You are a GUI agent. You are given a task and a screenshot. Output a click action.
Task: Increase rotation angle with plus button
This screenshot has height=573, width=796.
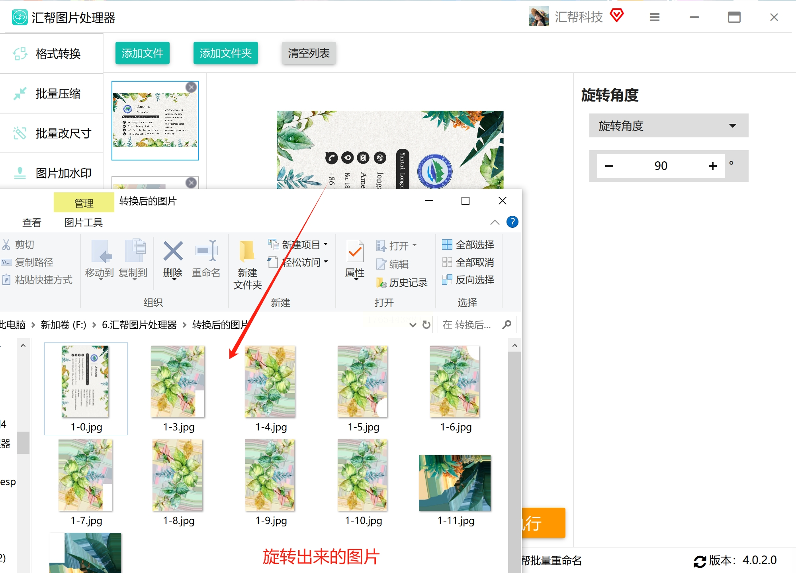pyautogui.click(x=712, y=166)
